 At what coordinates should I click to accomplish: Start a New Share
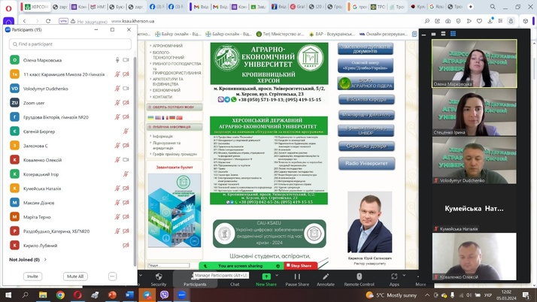click(x=266, y=279)
